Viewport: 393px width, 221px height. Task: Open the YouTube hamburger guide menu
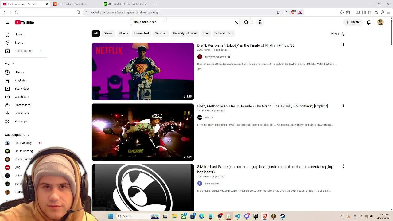click(x=7, y=22)
